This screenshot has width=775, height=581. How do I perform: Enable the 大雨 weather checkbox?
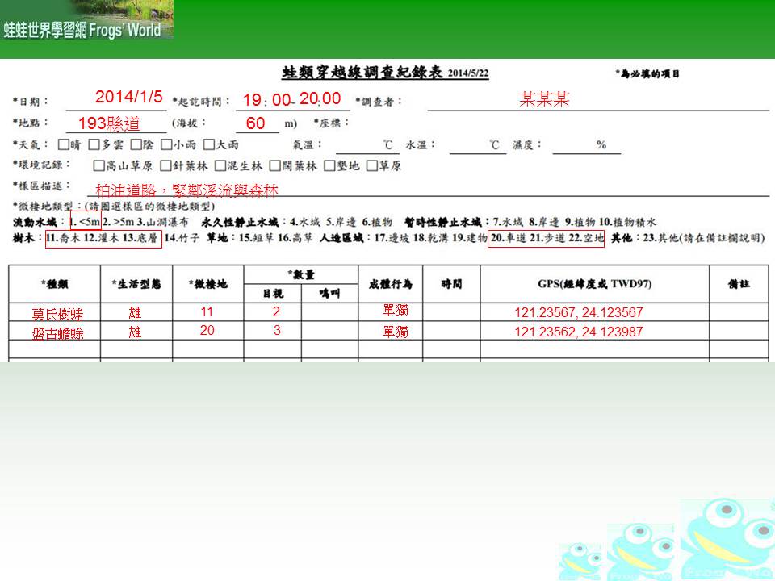coord(209,145)
